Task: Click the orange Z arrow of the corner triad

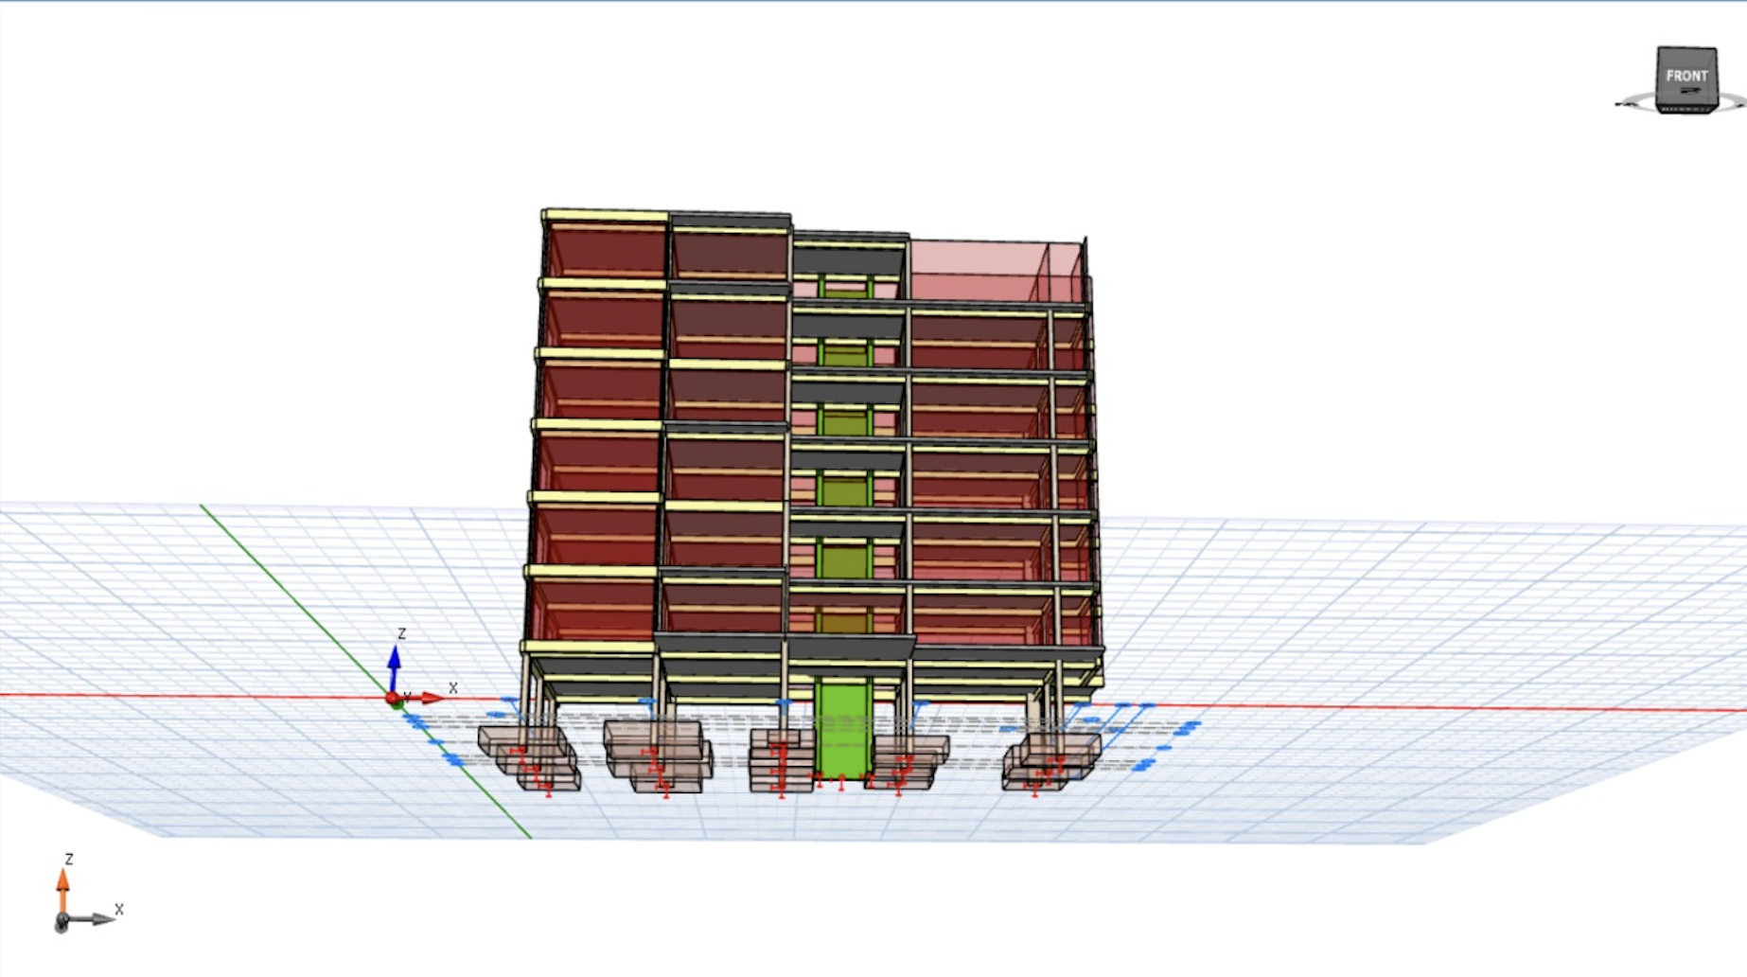Action: [x=62, y=886]
